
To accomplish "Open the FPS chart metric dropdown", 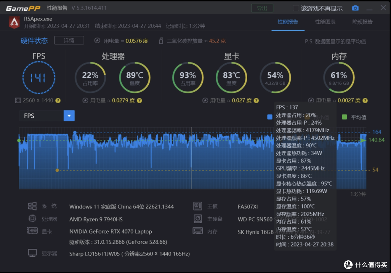I will coord(69,116).
